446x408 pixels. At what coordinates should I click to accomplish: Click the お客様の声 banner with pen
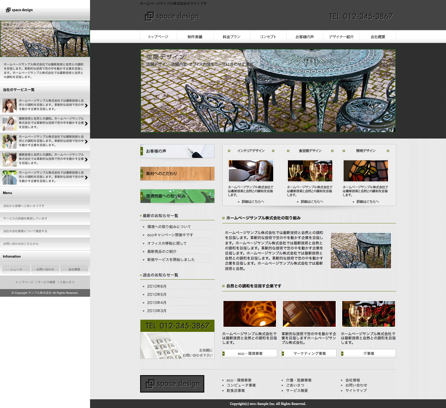[x=177, y=151]
